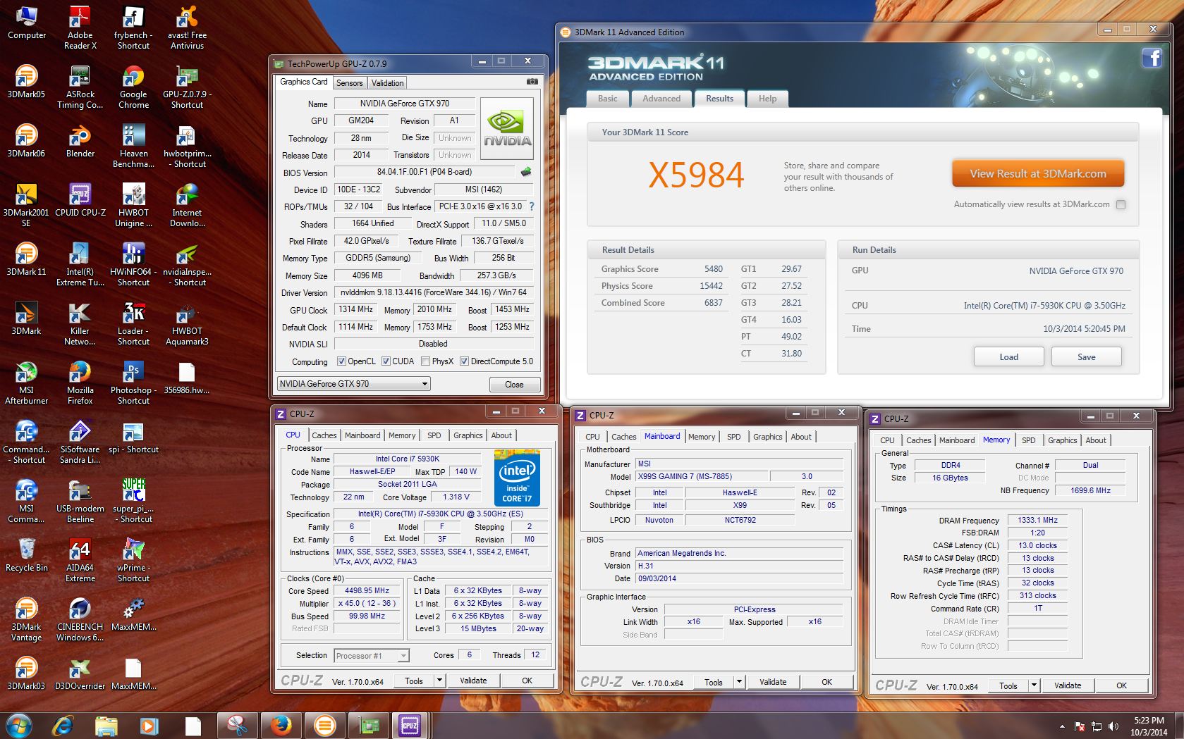Viewport: 1184px width, 739px height.
Task: Click the CPU-Z taskbar button
Action: [x=410, y=725]
